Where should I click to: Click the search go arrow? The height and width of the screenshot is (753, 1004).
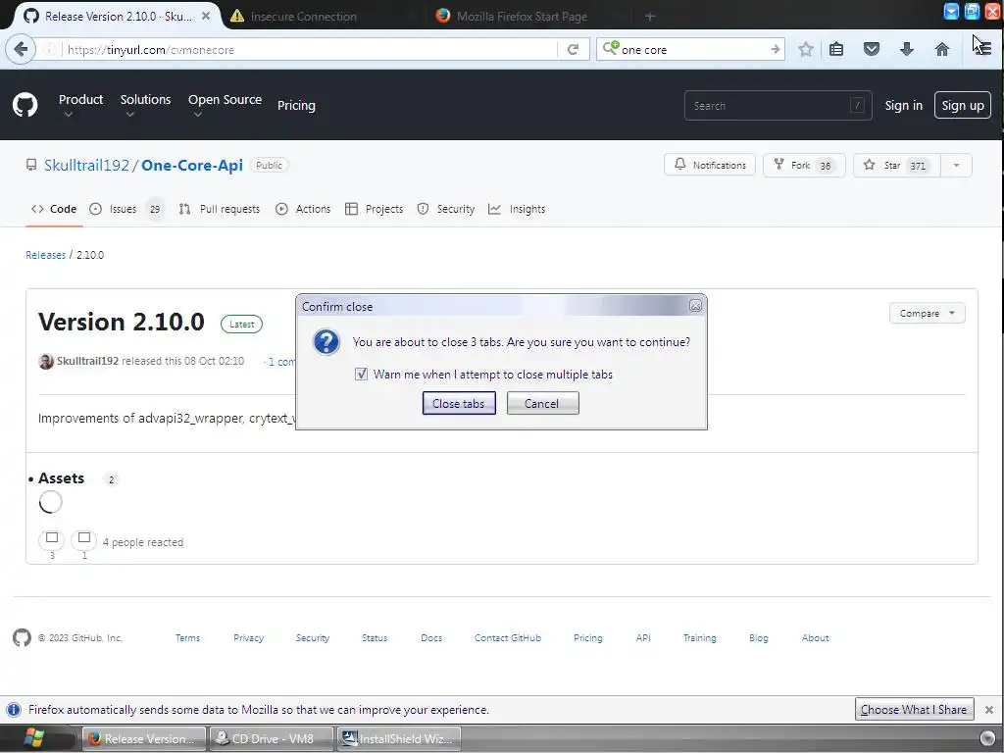click(x=775, y=49)
